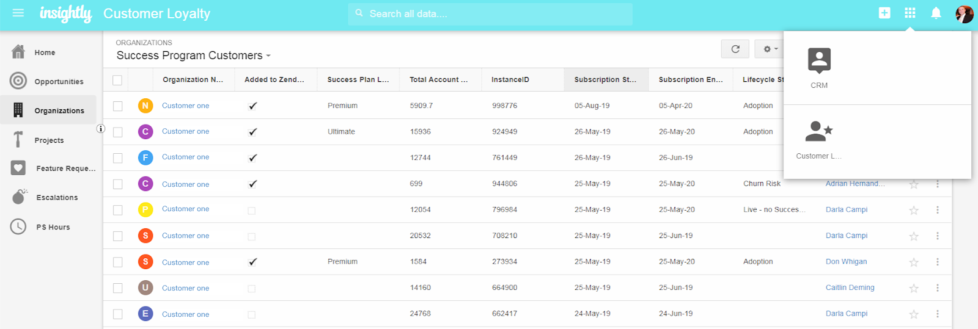This screenshot has width=978, height=329.
Task: Open the gear settings dropdown
Action: coord(770,49)
